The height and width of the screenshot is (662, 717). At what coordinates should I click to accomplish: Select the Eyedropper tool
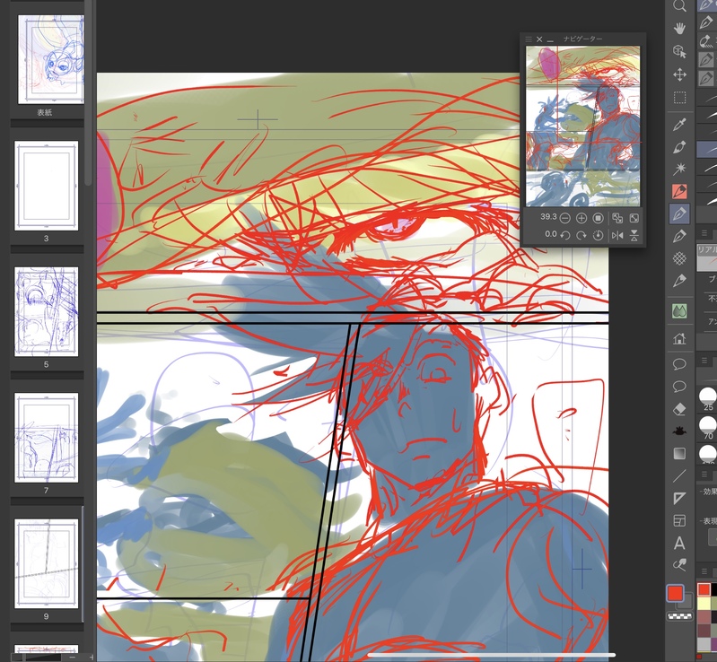click(x=679, y=125)
